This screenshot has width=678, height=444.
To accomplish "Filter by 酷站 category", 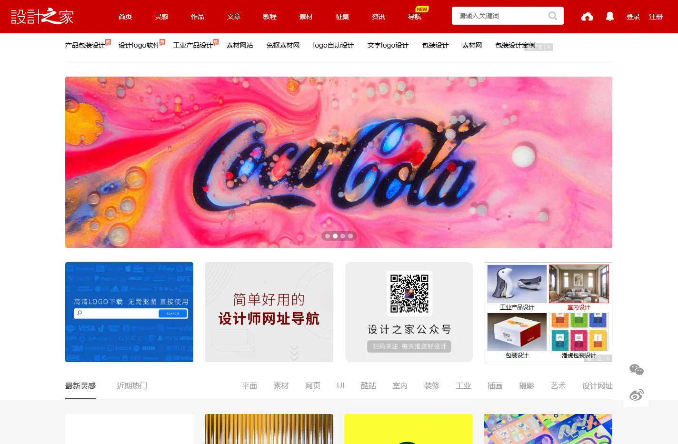I will [369, 386].
